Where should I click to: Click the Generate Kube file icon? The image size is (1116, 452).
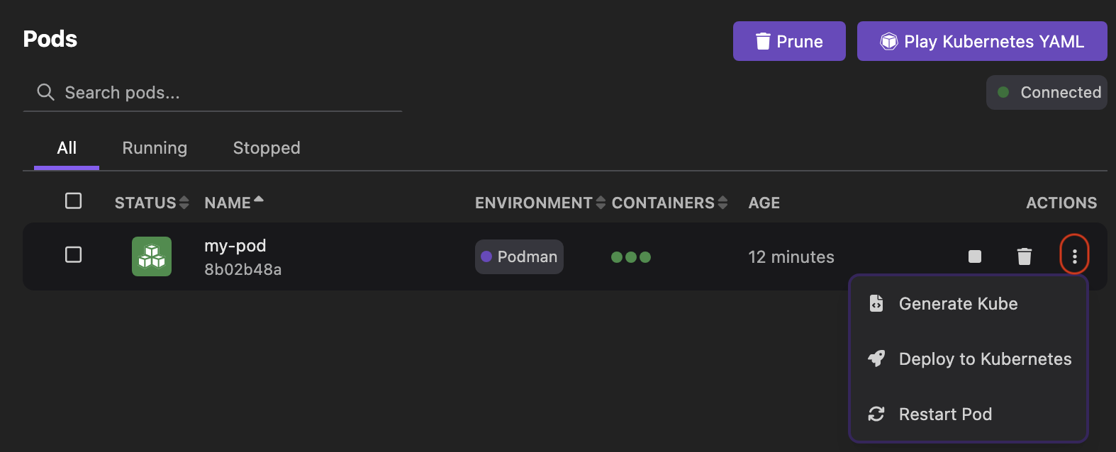click(x=876, y=303)
